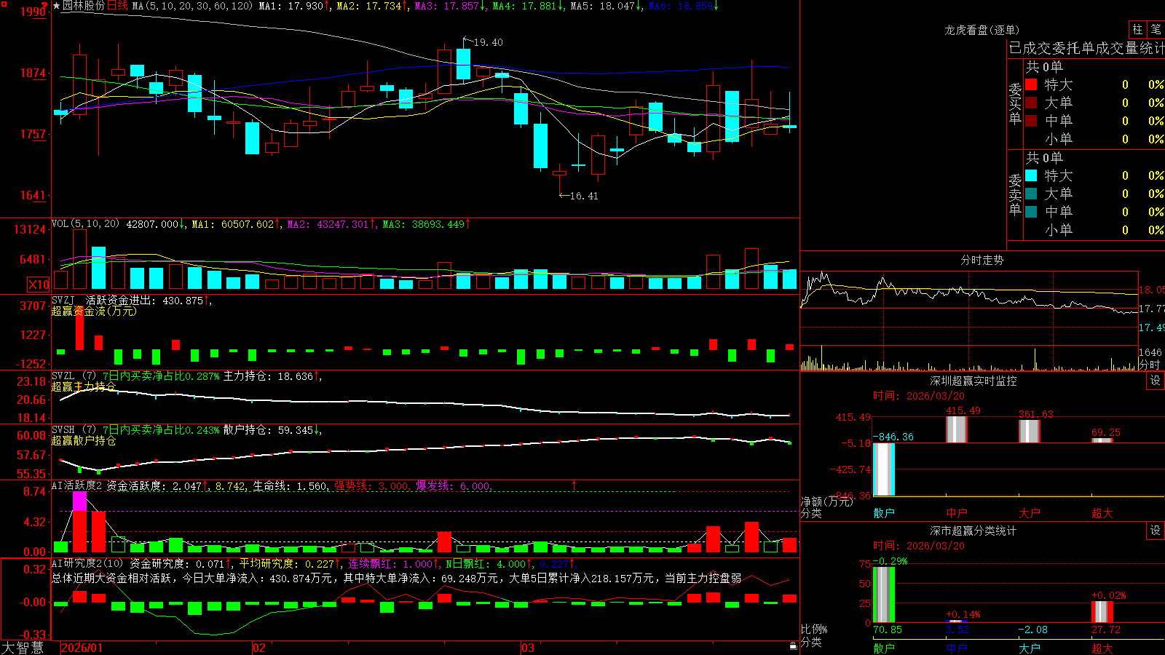Click the AI研究度2(10) indicator label

[x=87, y=563]
